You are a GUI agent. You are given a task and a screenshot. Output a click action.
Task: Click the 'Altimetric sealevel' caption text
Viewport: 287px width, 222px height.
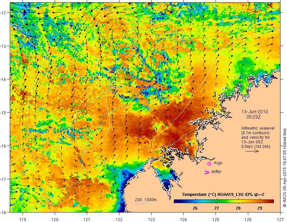[258, 128]
